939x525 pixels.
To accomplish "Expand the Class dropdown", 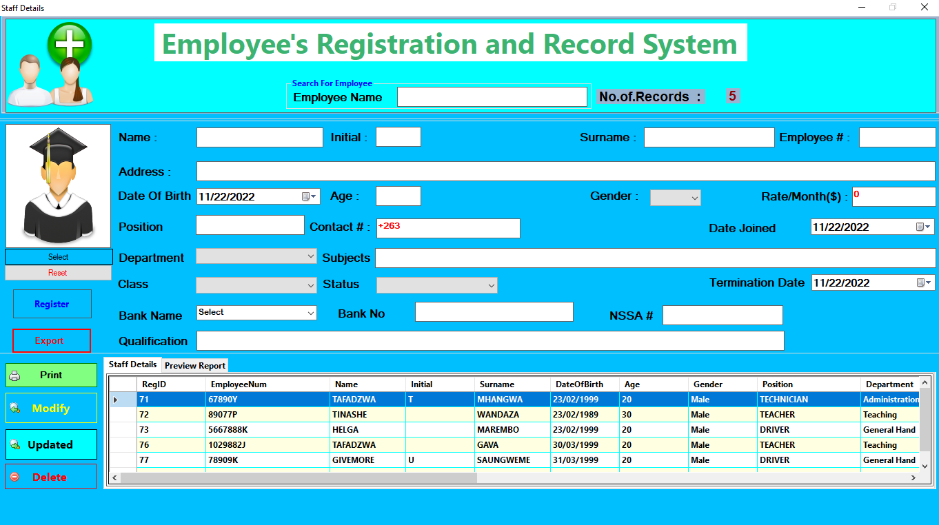I will 310,285.
